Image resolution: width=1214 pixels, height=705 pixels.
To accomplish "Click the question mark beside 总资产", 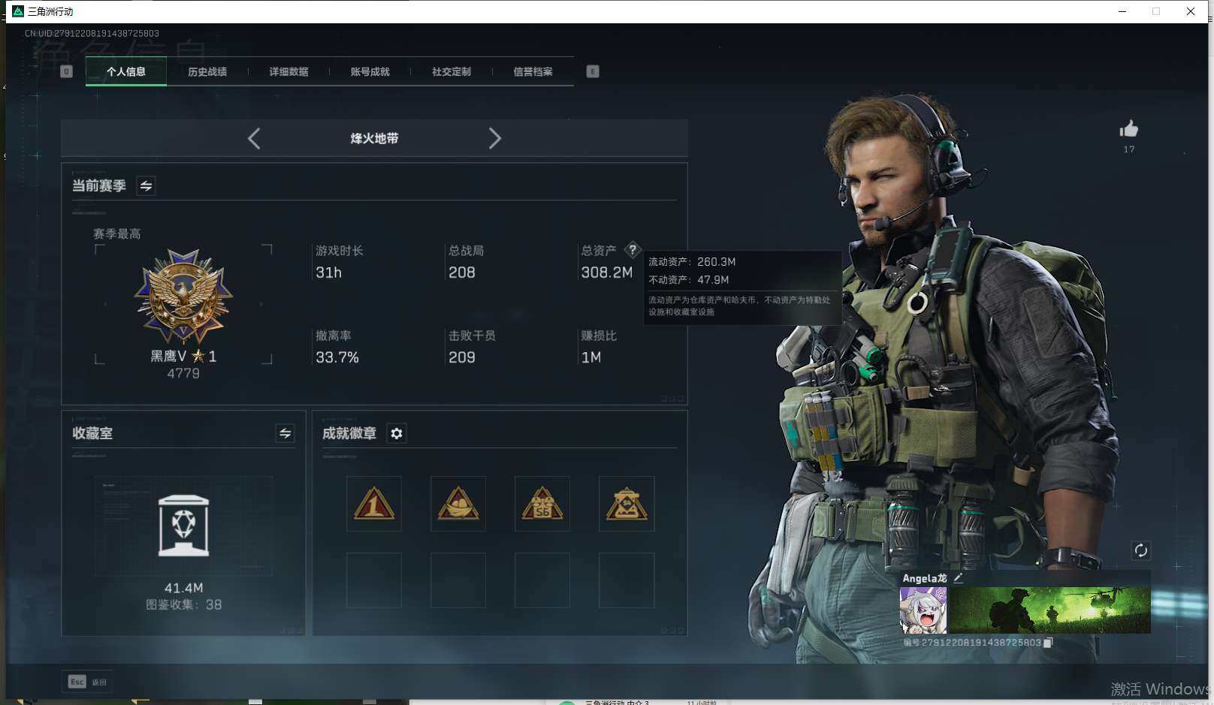I will click(x=633, y=251).
